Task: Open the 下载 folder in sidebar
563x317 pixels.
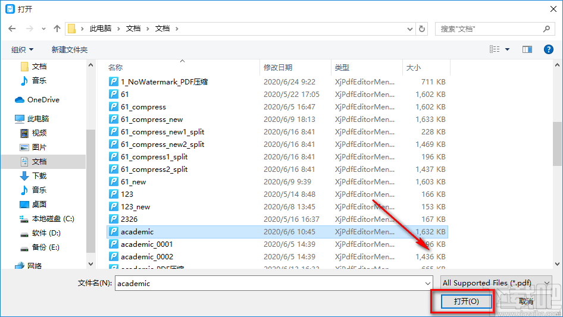Action: point(33,175)
